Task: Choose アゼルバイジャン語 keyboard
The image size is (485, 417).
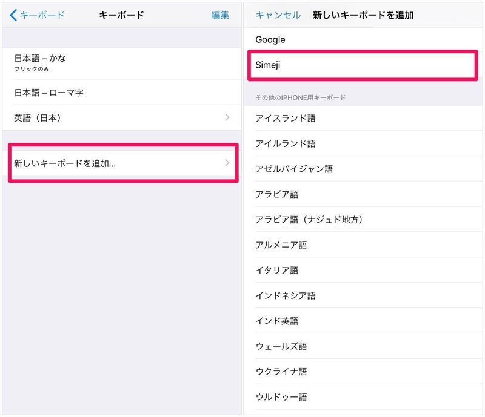Action: pyautogui.click(x=363, y=169)
